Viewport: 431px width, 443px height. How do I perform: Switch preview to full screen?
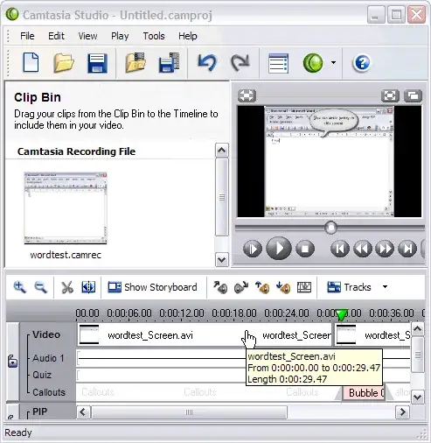(390, 95)
